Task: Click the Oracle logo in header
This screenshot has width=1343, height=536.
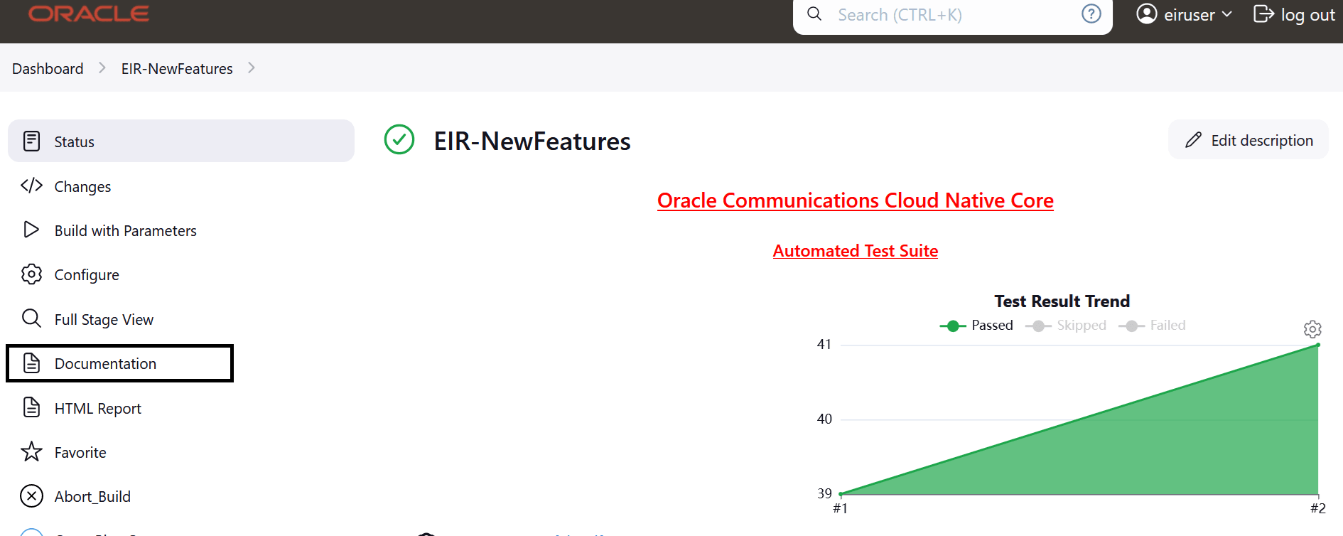Action: coord(89,14)
